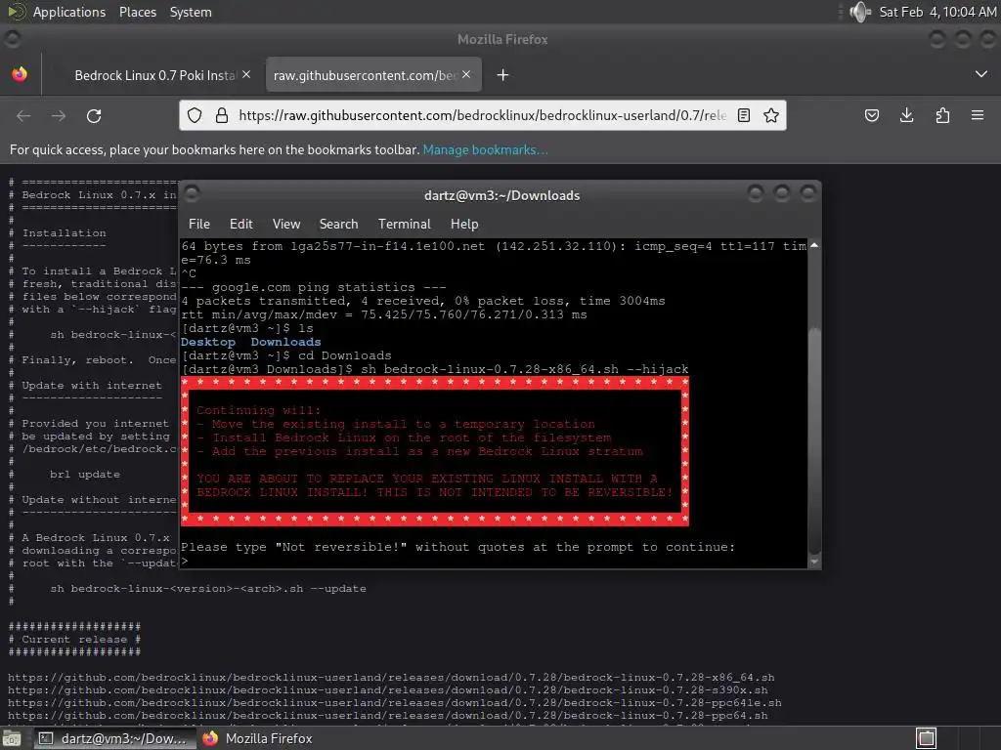Screen dimensions: 1001x750
Task: Click the show desktop icon in bottom panel
Action: tap(12, 738)
